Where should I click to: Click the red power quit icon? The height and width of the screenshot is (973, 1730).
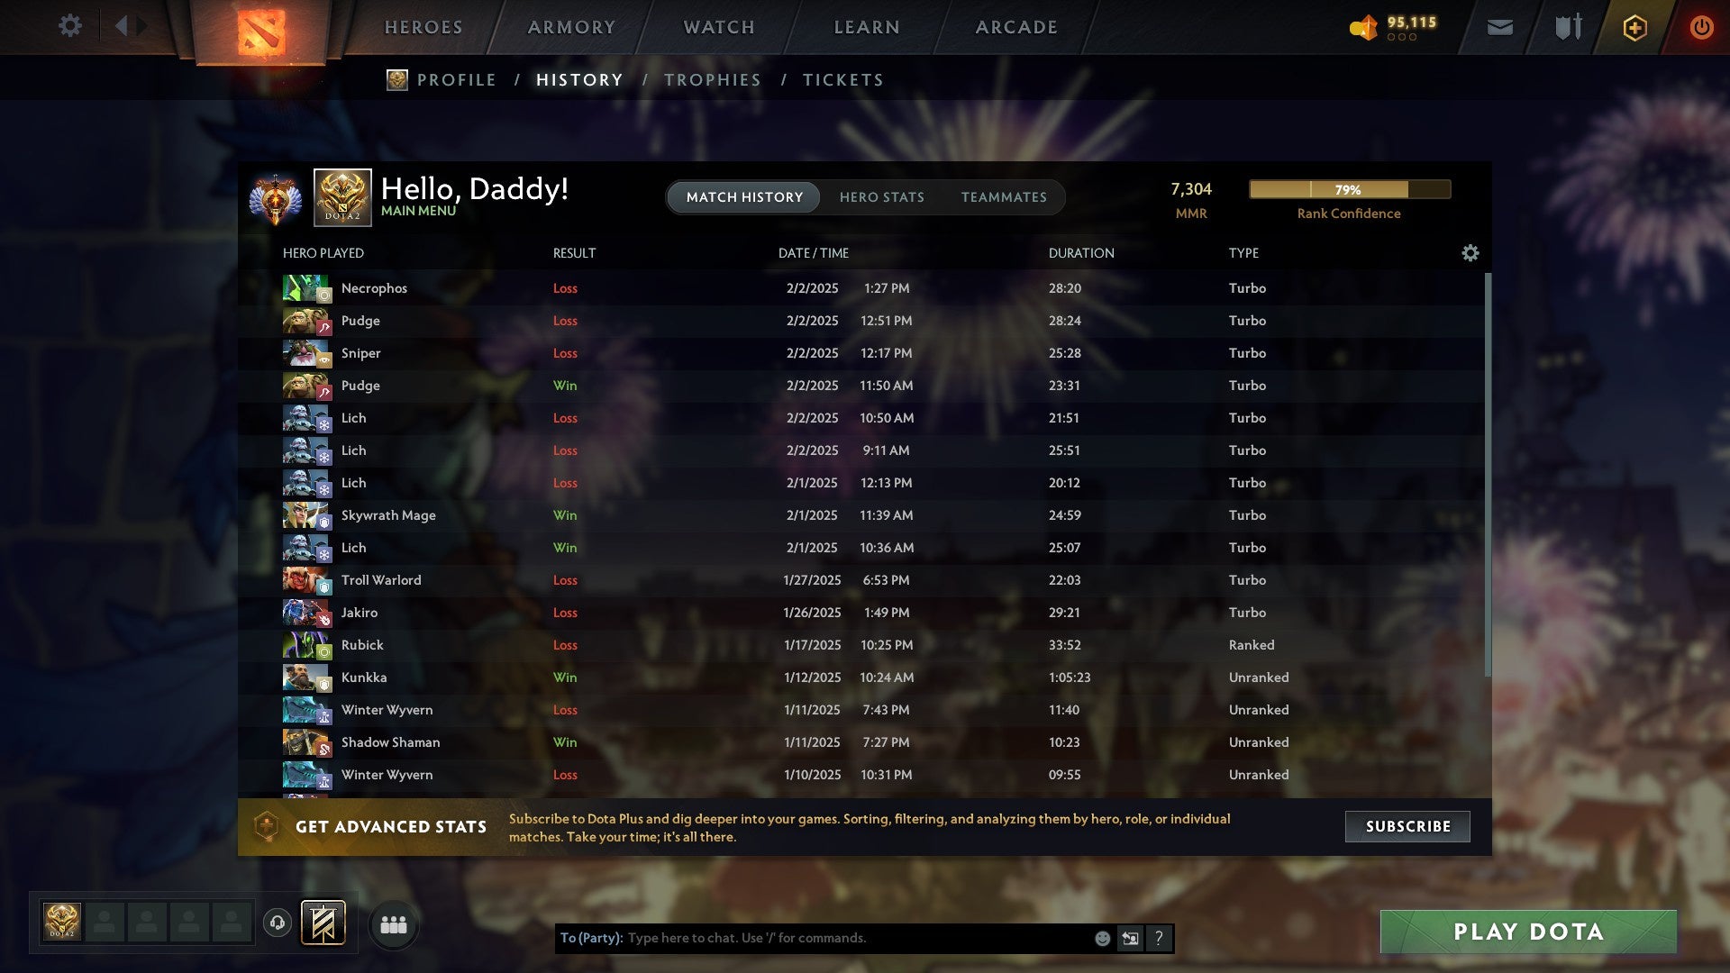point(1701,27)
